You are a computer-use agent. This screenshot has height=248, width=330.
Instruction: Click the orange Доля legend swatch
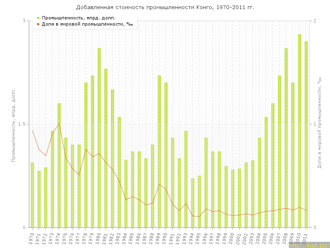tap(38, 24)
